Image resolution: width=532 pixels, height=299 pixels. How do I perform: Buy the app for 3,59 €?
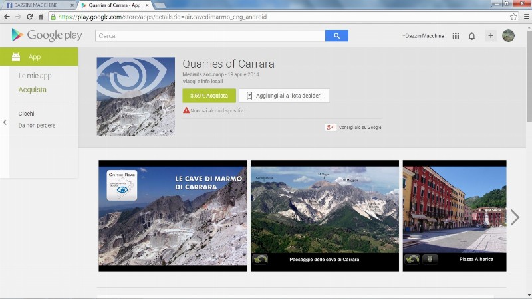[209, 96]
